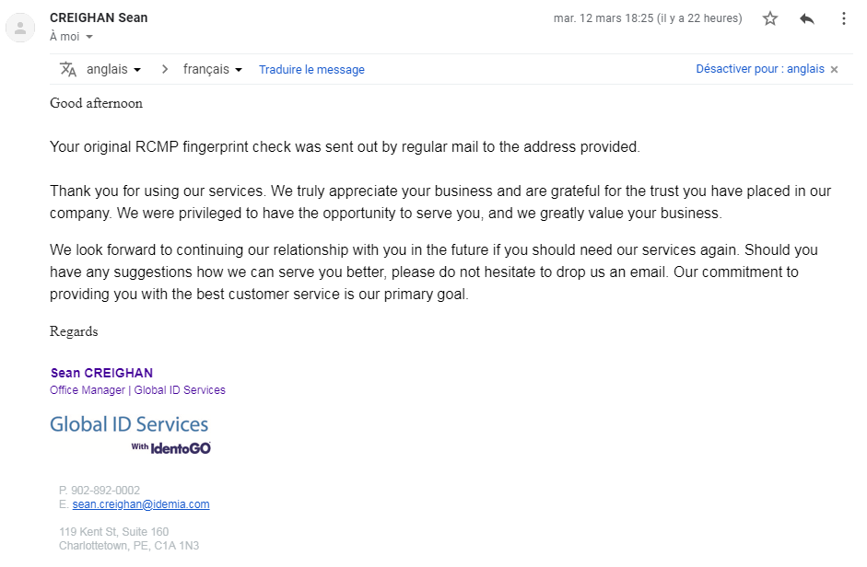Open the sean.creighan@idemia.com email link
Image resolution: width=867 pixels, height=567 pixels.
(x=141, y=504)
